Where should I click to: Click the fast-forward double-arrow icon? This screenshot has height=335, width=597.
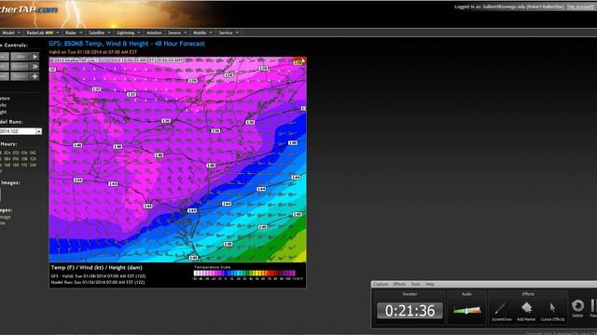coord(35,66)
